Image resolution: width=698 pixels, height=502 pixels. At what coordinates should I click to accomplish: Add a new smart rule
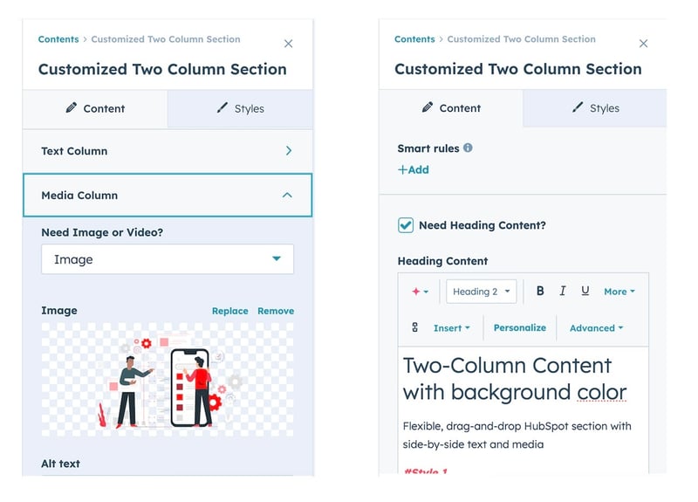[x=414, y=170]
